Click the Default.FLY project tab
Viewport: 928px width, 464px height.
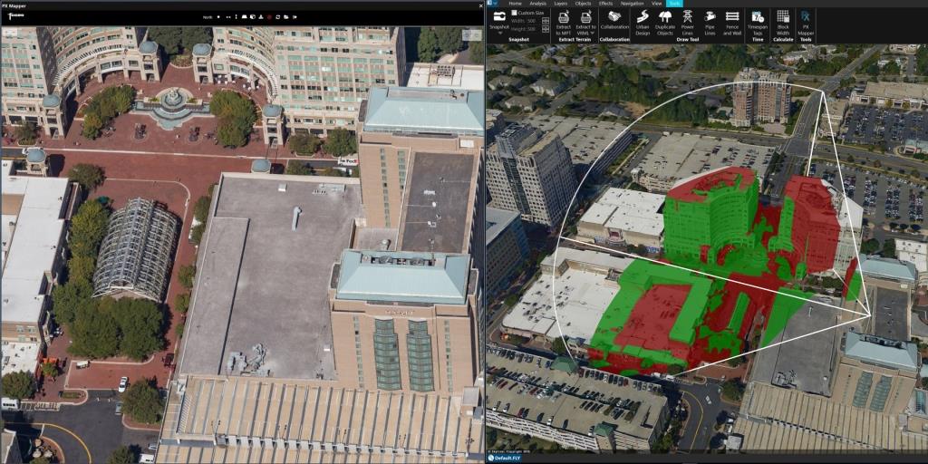point(504,458)
